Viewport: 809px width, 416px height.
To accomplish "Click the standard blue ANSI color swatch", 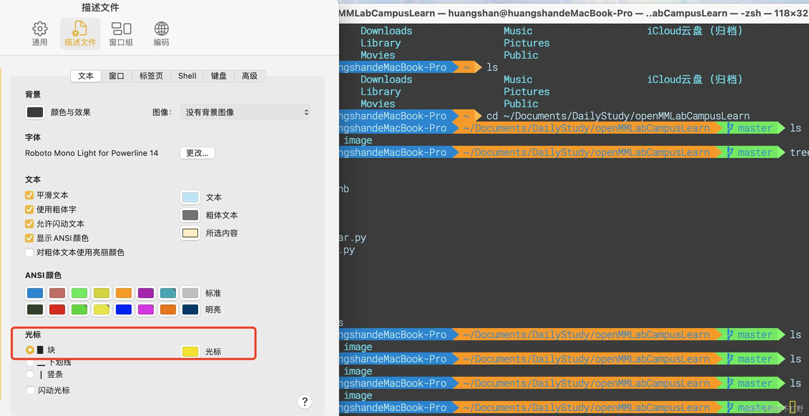I will tap(35, 293).
